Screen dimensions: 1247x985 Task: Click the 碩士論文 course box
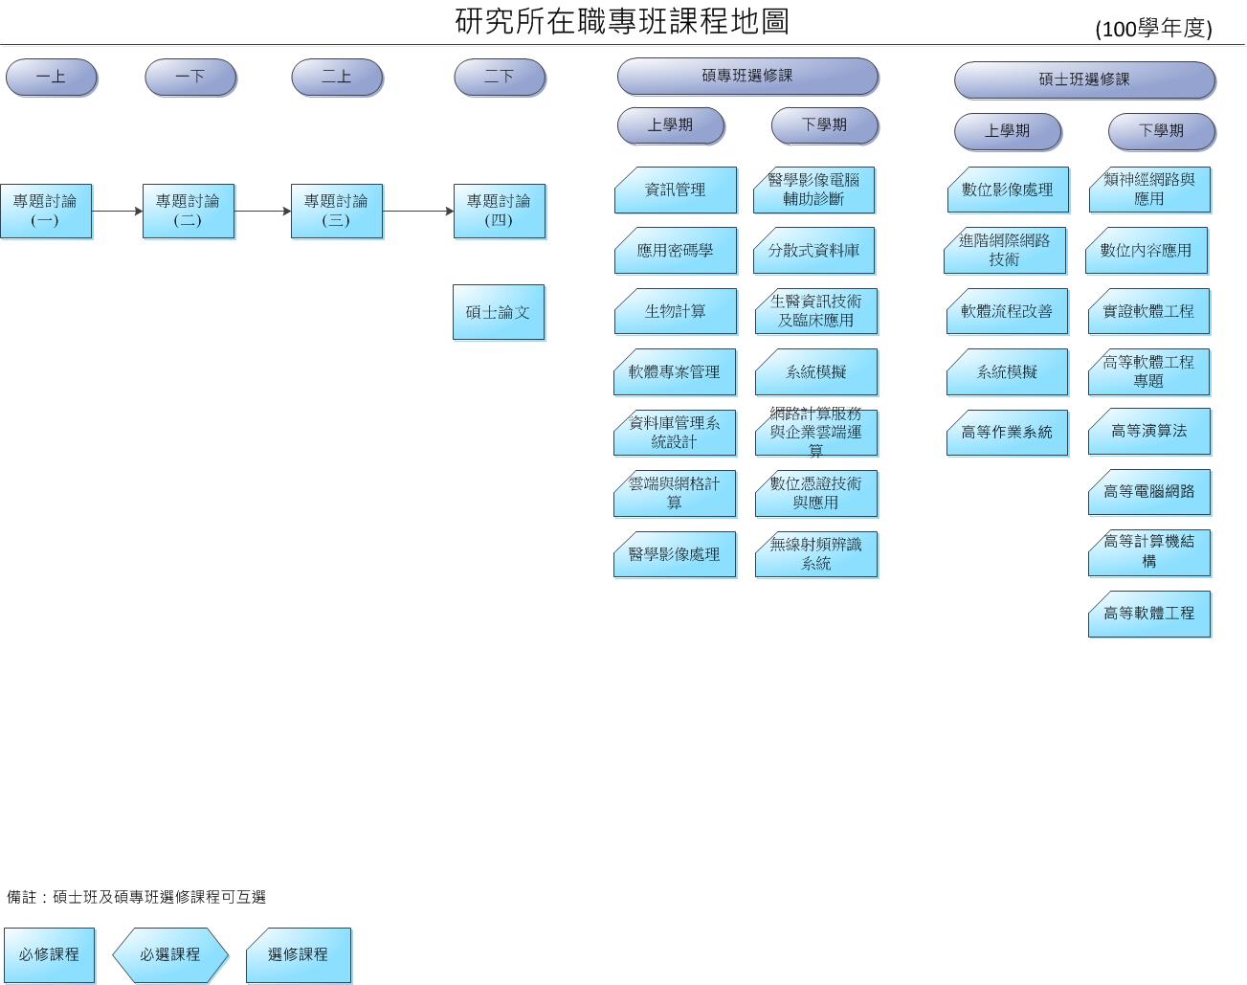pos(498,312)
